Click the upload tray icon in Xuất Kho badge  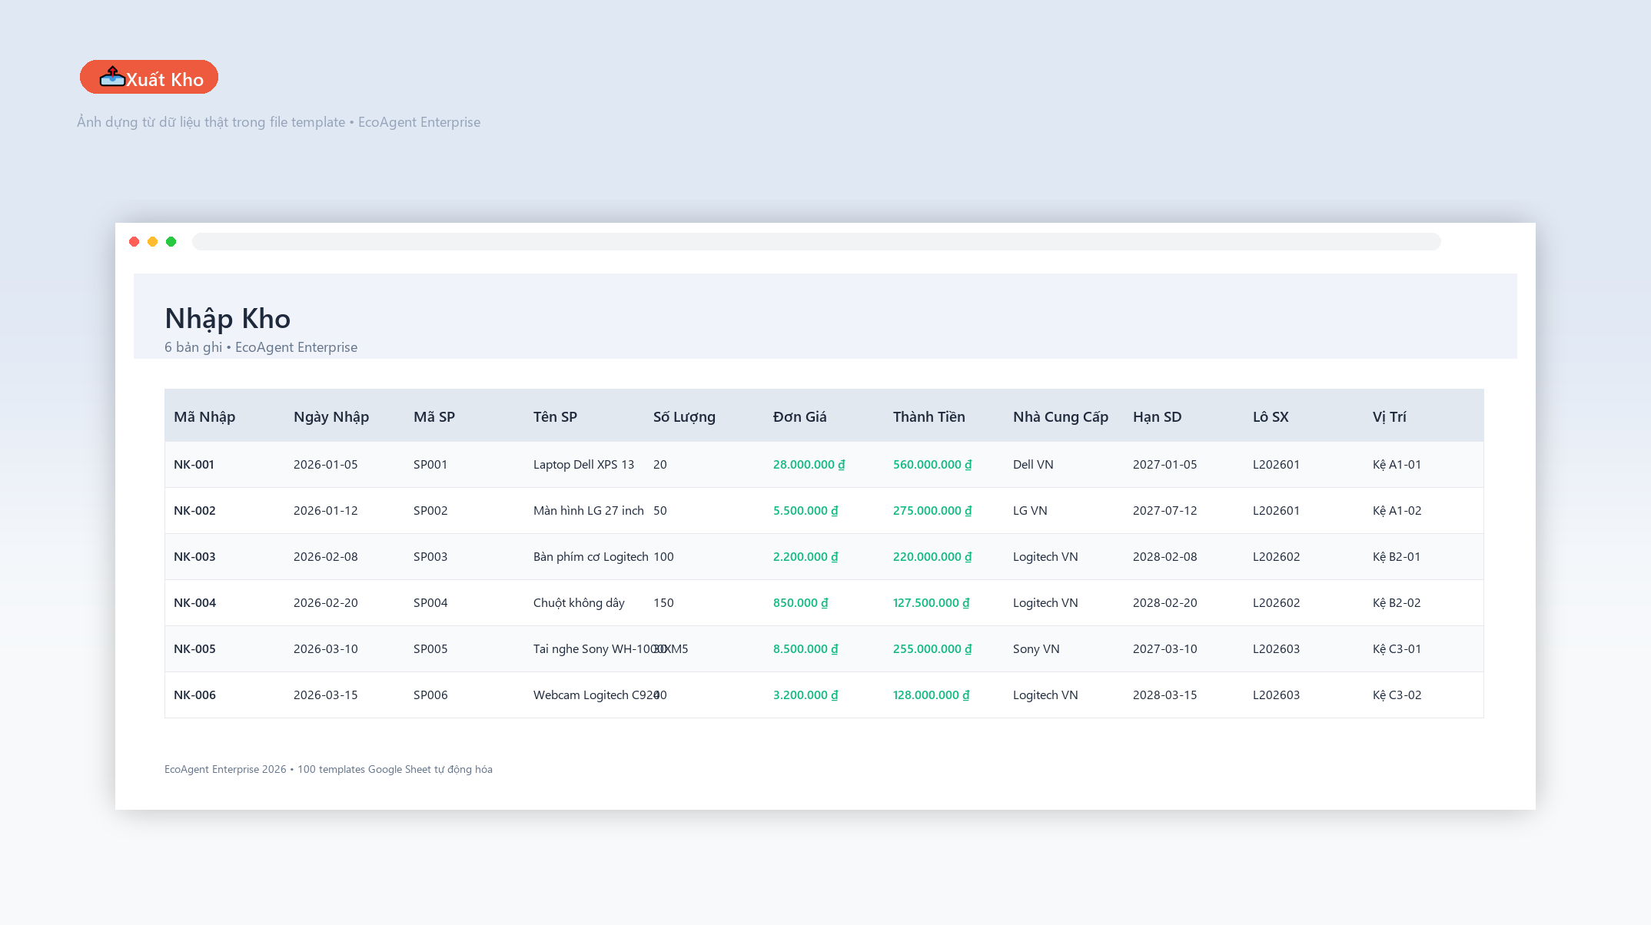(x=112, y=77)
